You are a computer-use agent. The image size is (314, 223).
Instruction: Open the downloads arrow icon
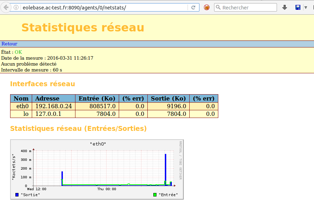pyautogui.click(x=285, y=7)
